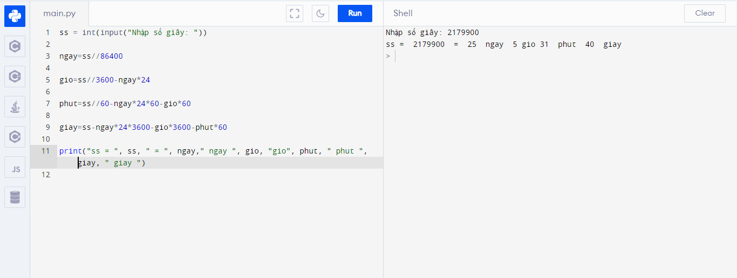Screen dimensions: 737x278
Task: Click the shell input prompt
Action: tap(432, 56)
